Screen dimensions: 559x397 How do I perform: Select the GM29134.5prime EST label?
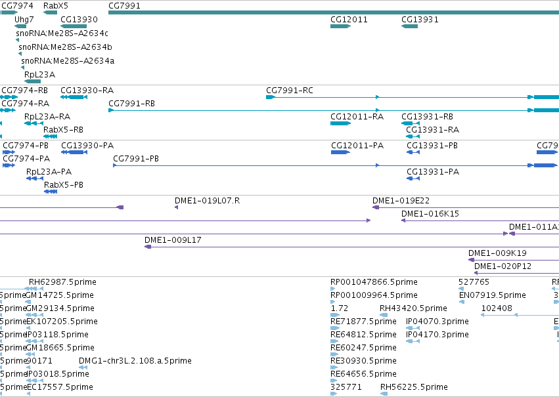[x=60, y=308]
